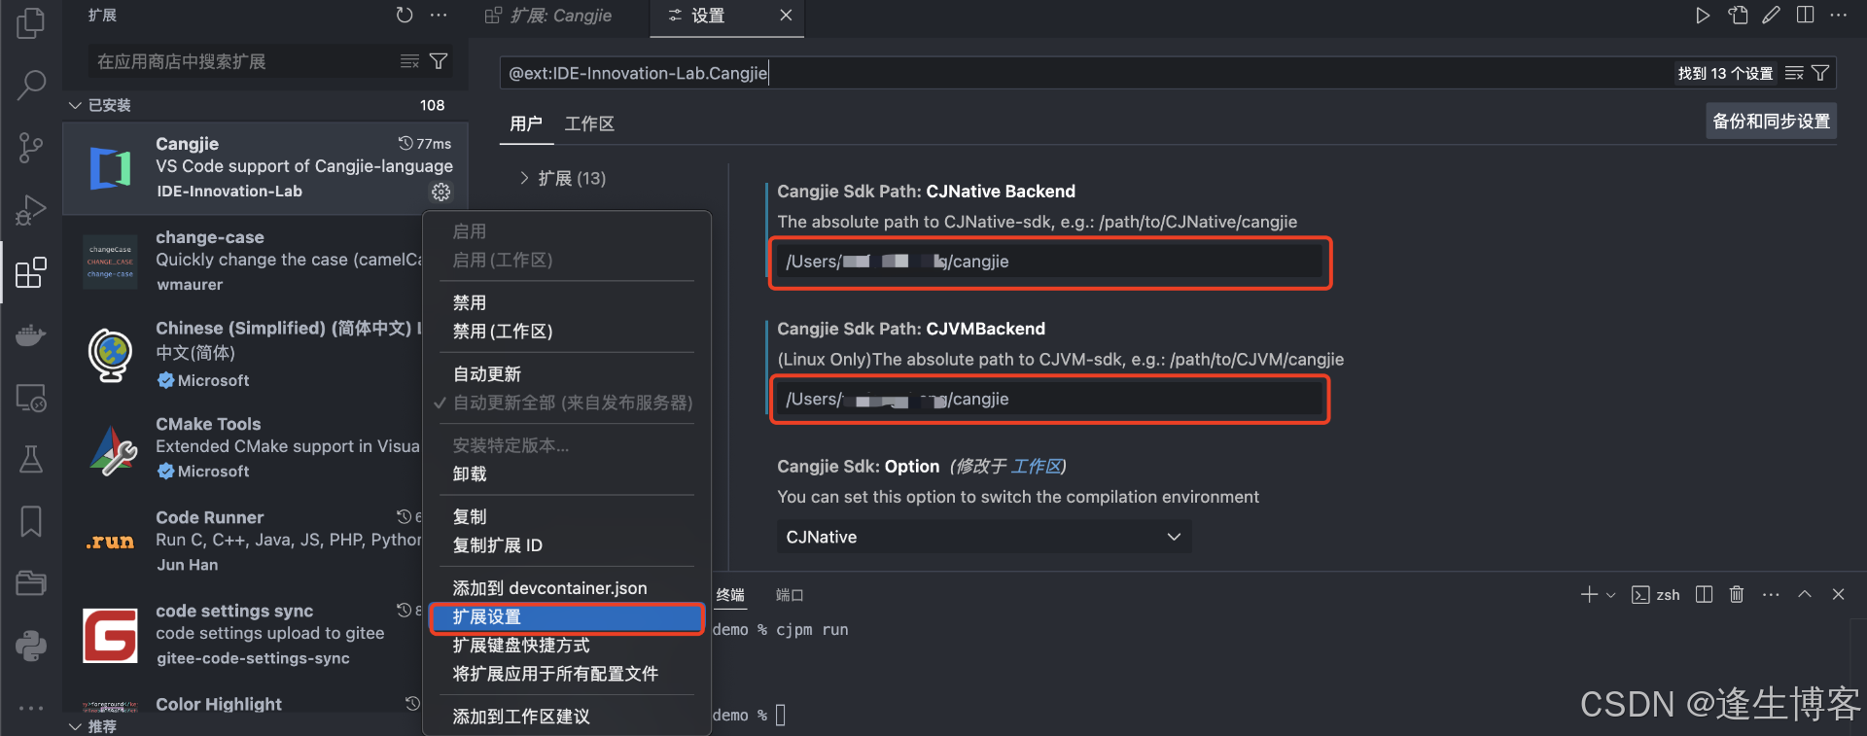Viewport: 1867px width, 736px height.
Task: Open the Cangjie Sdk Option dropdown
Action: click(984, 537)
